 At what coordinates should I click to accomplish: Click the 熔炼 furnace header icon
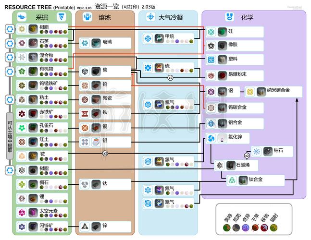87,17
